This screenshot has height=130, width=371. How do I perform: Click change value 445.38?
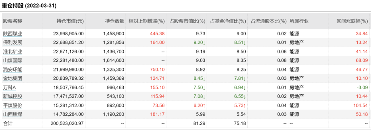157,34
